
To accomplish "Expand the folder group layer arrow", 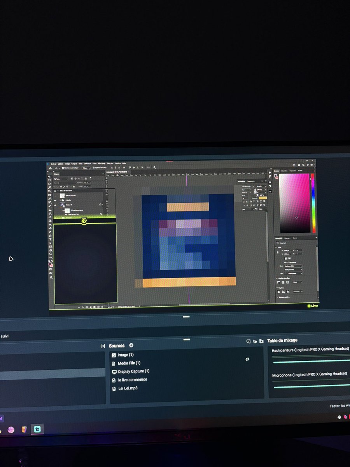I will click(x=61, y=200).
